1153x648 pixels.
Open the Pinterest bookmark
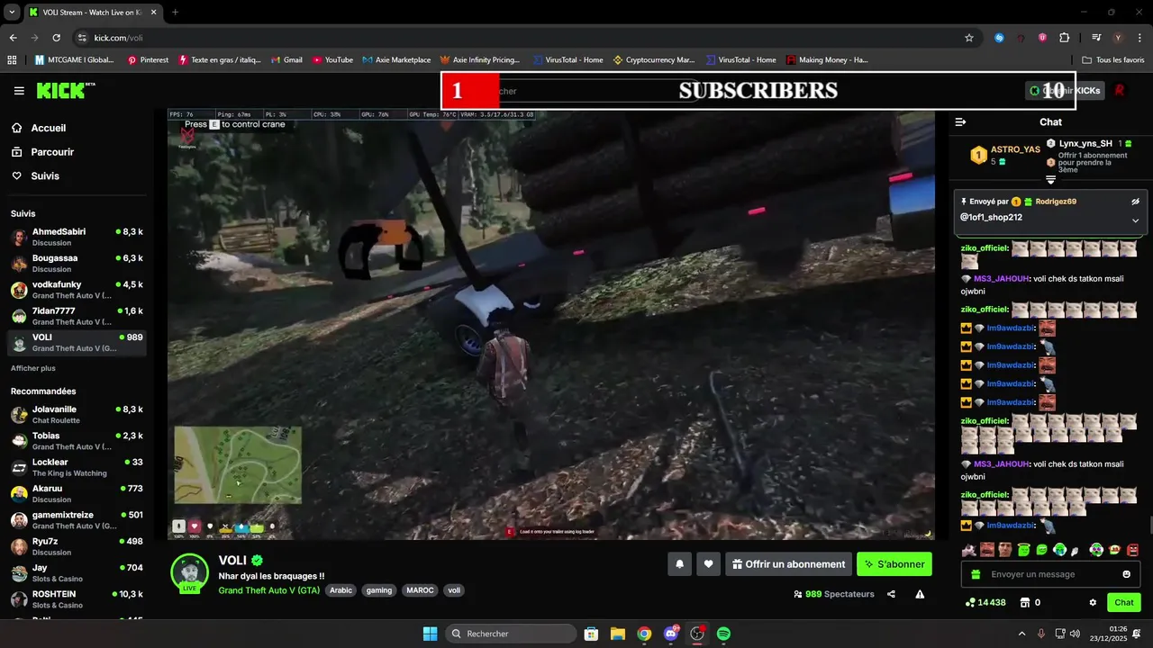(x=148, y=59)
